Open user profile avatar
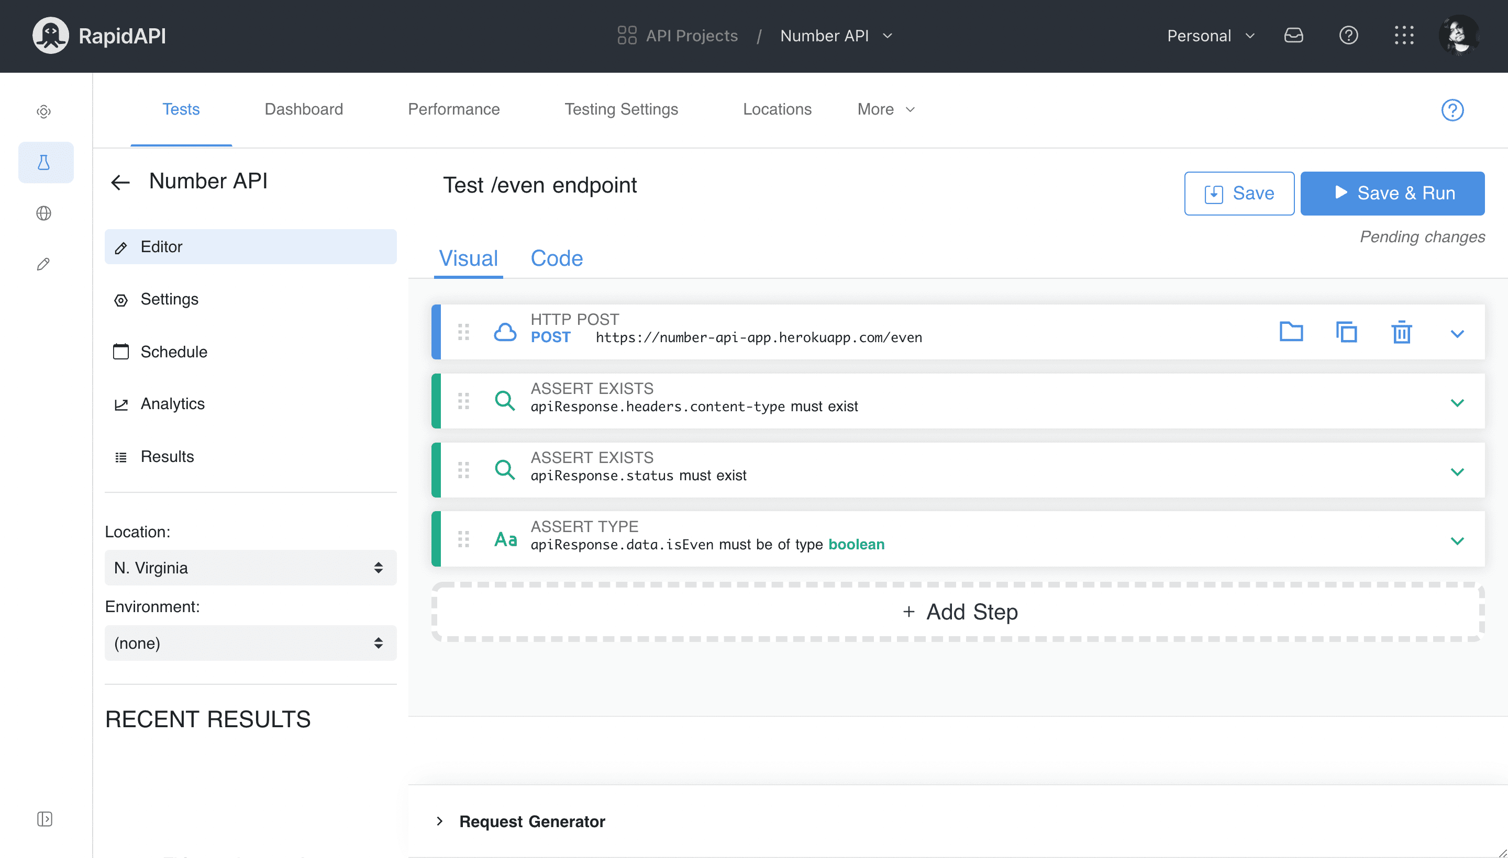 coord(1459,36)
